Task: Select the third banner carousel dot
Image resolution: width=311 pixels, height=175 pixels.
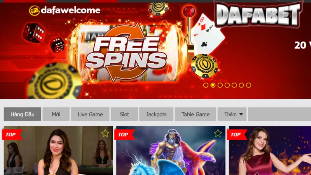Action: coord(220,85)
